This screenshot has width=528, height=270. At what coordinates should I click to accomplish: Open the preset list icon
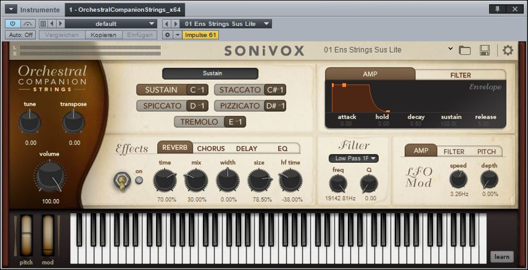(x=43, y=24)
